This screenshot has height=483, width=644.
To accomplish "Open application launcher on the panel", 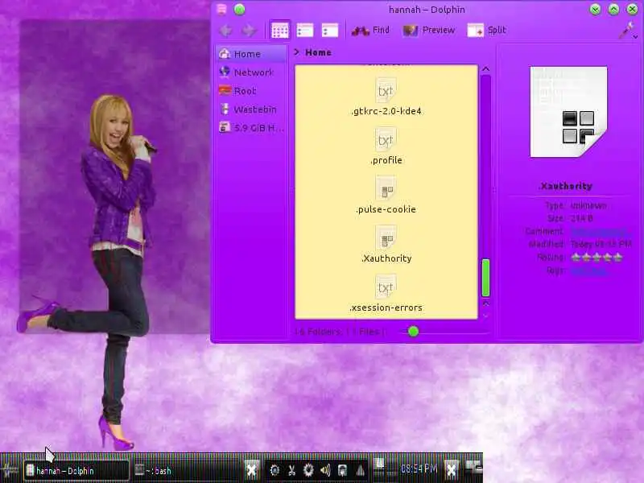I will (9, 470).
